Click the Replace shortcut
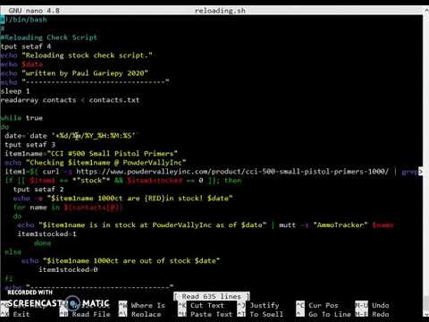 pos(140,314)
